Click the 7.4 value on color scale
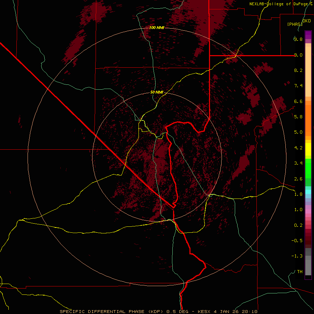 pyautogui.click(x=298, y=86)
